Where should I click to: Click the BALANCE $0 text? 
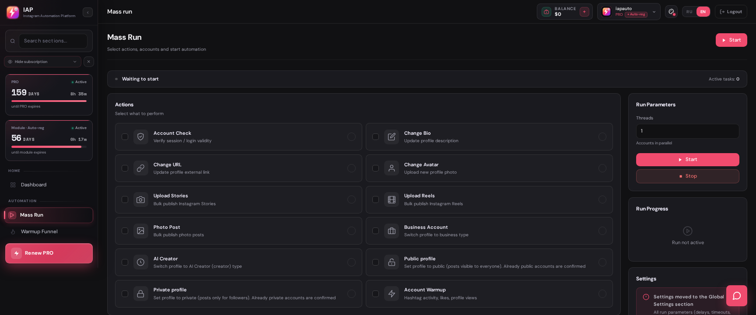pos(565,11)
